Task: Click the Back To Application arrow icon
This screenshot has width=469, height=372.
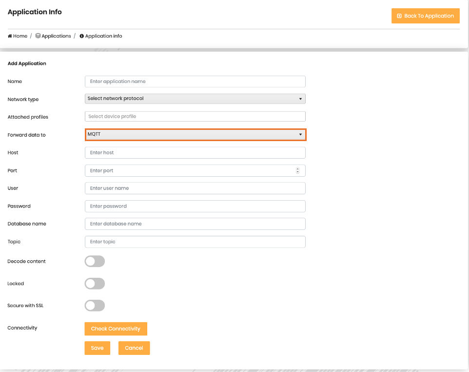Action: (x=399, y=16)
